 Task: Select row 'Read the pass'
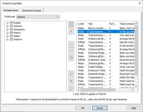(x=106, y=70)
